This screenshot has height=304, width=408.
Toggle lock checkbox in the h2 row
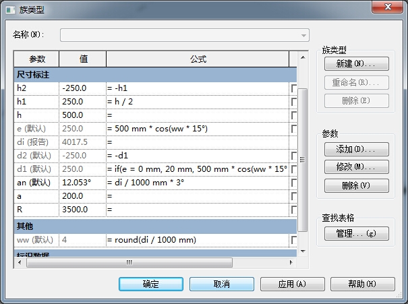click(293, 88)
